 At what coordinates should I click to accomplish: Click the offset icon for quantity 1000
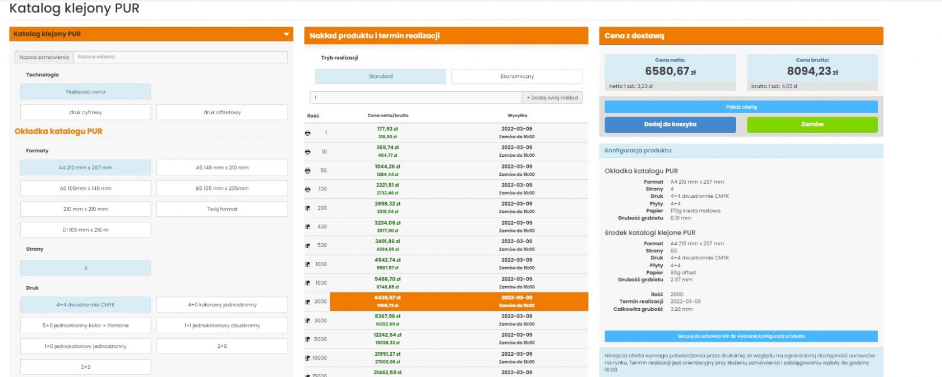(x=307, y=264)
